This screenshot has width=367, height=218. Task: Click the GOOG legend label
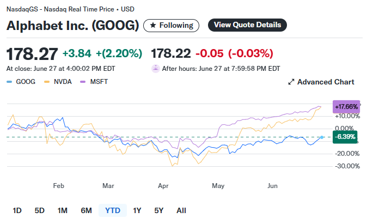coord(26,82)
